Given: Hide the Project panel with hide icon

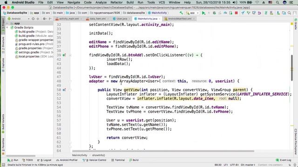Looking at the screenshot, I should [50, 19].
